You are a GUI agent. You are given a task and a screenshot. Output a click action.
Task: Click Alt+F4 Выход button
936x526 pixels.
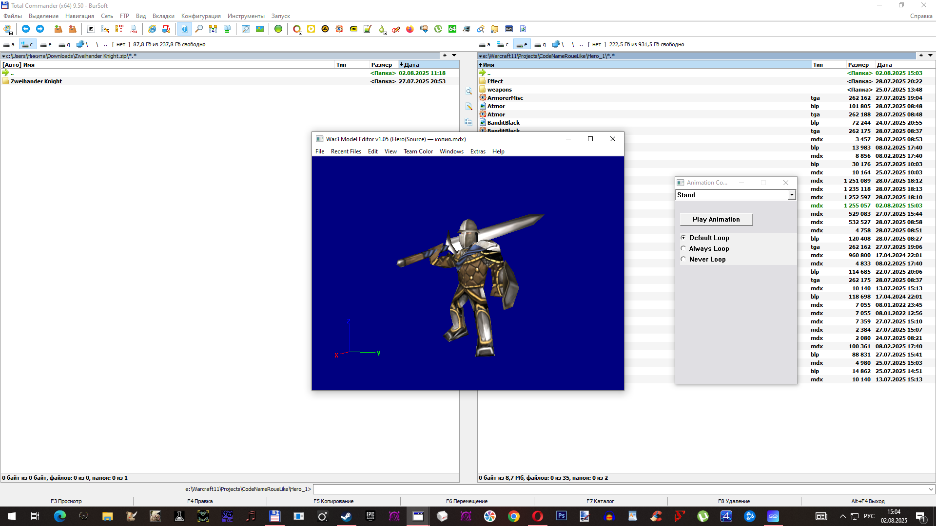(x=868, y=501)
